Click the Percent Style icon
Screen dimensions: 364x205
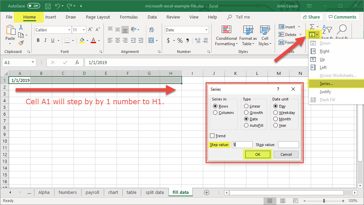tap(180, 40)
